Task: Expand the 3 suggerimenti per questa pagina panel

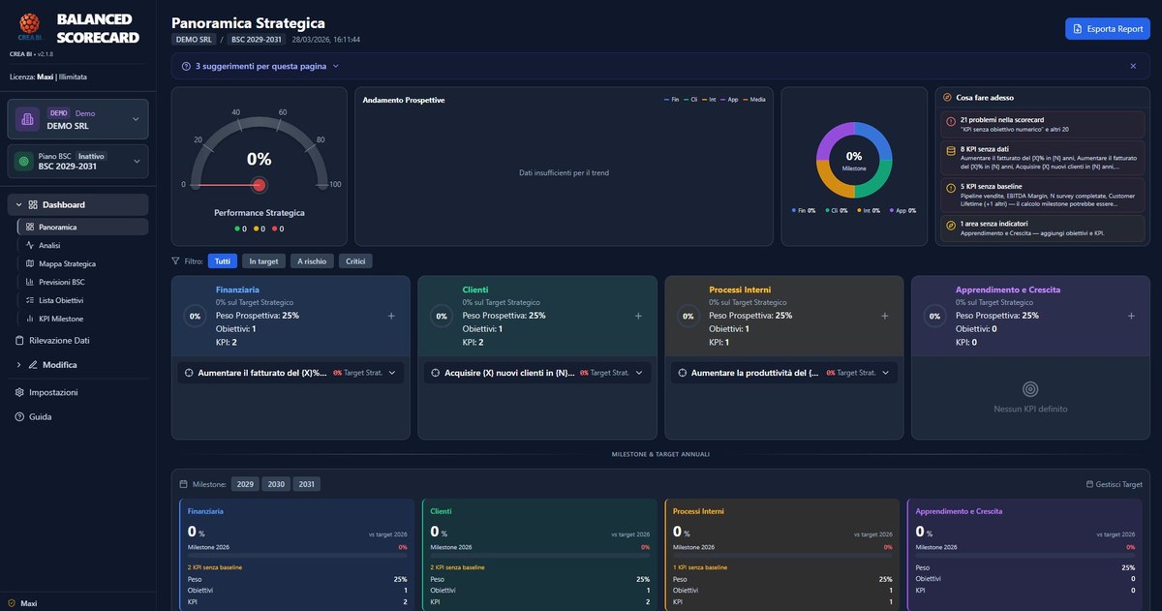Action: click(x=334, y=64)
